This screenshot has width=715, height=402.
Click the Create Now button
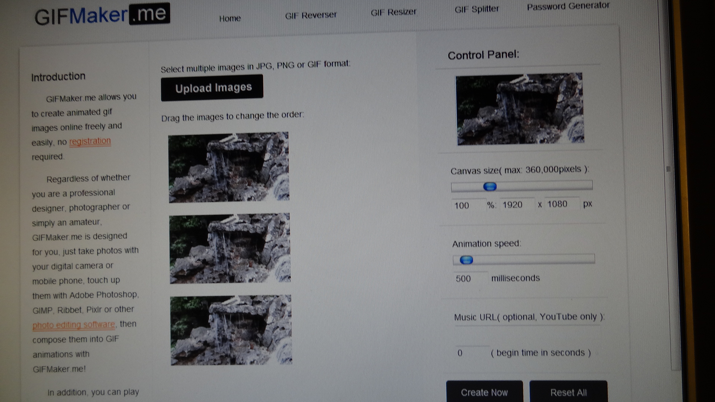(484, 392)
